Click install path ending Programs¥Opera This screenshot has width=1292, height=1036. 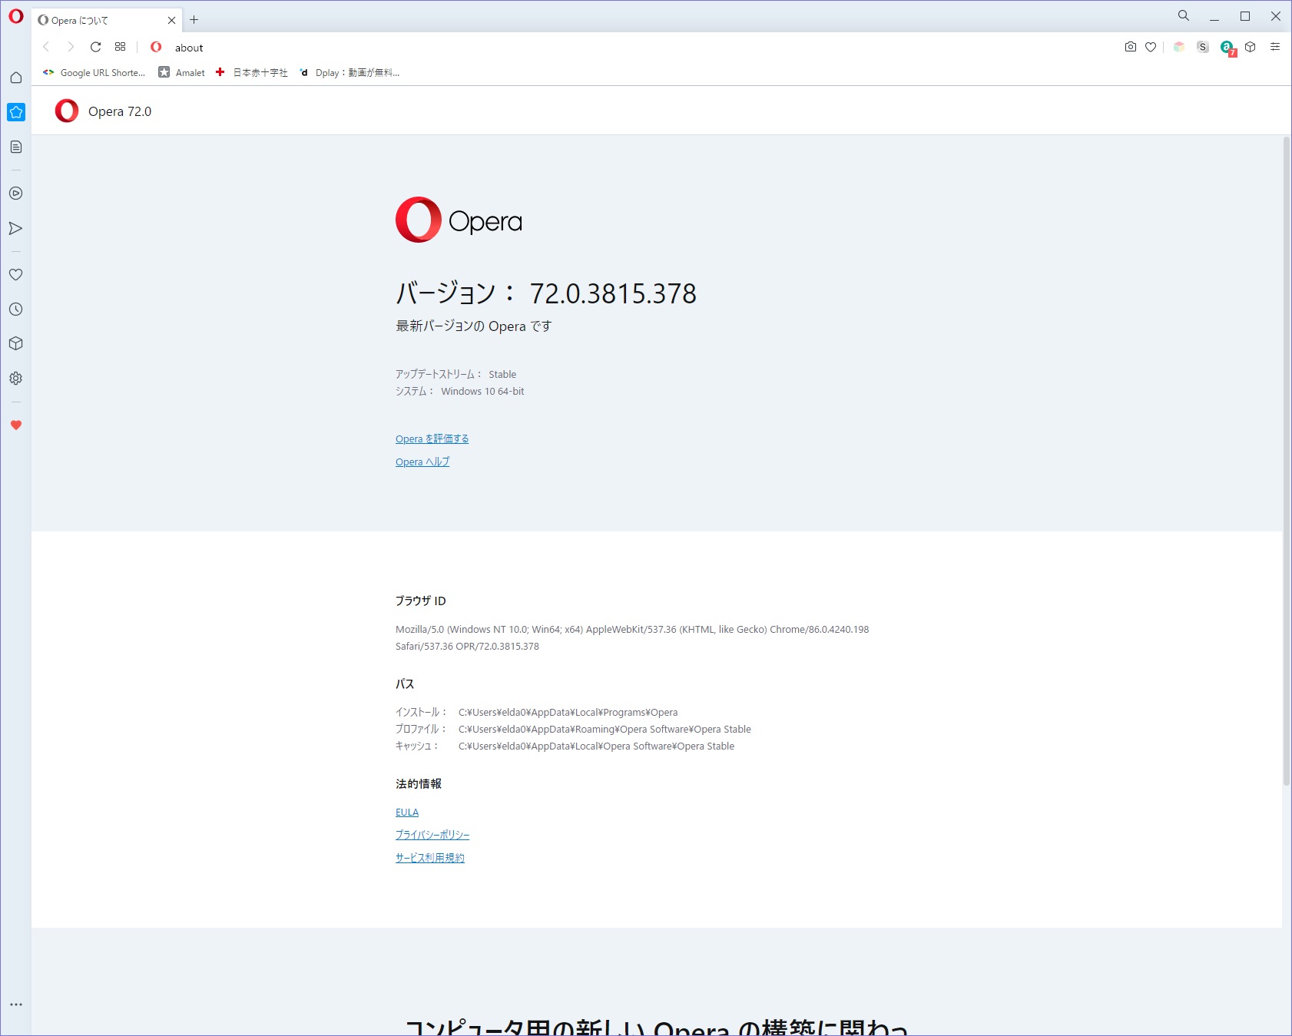tap(568, 712)
